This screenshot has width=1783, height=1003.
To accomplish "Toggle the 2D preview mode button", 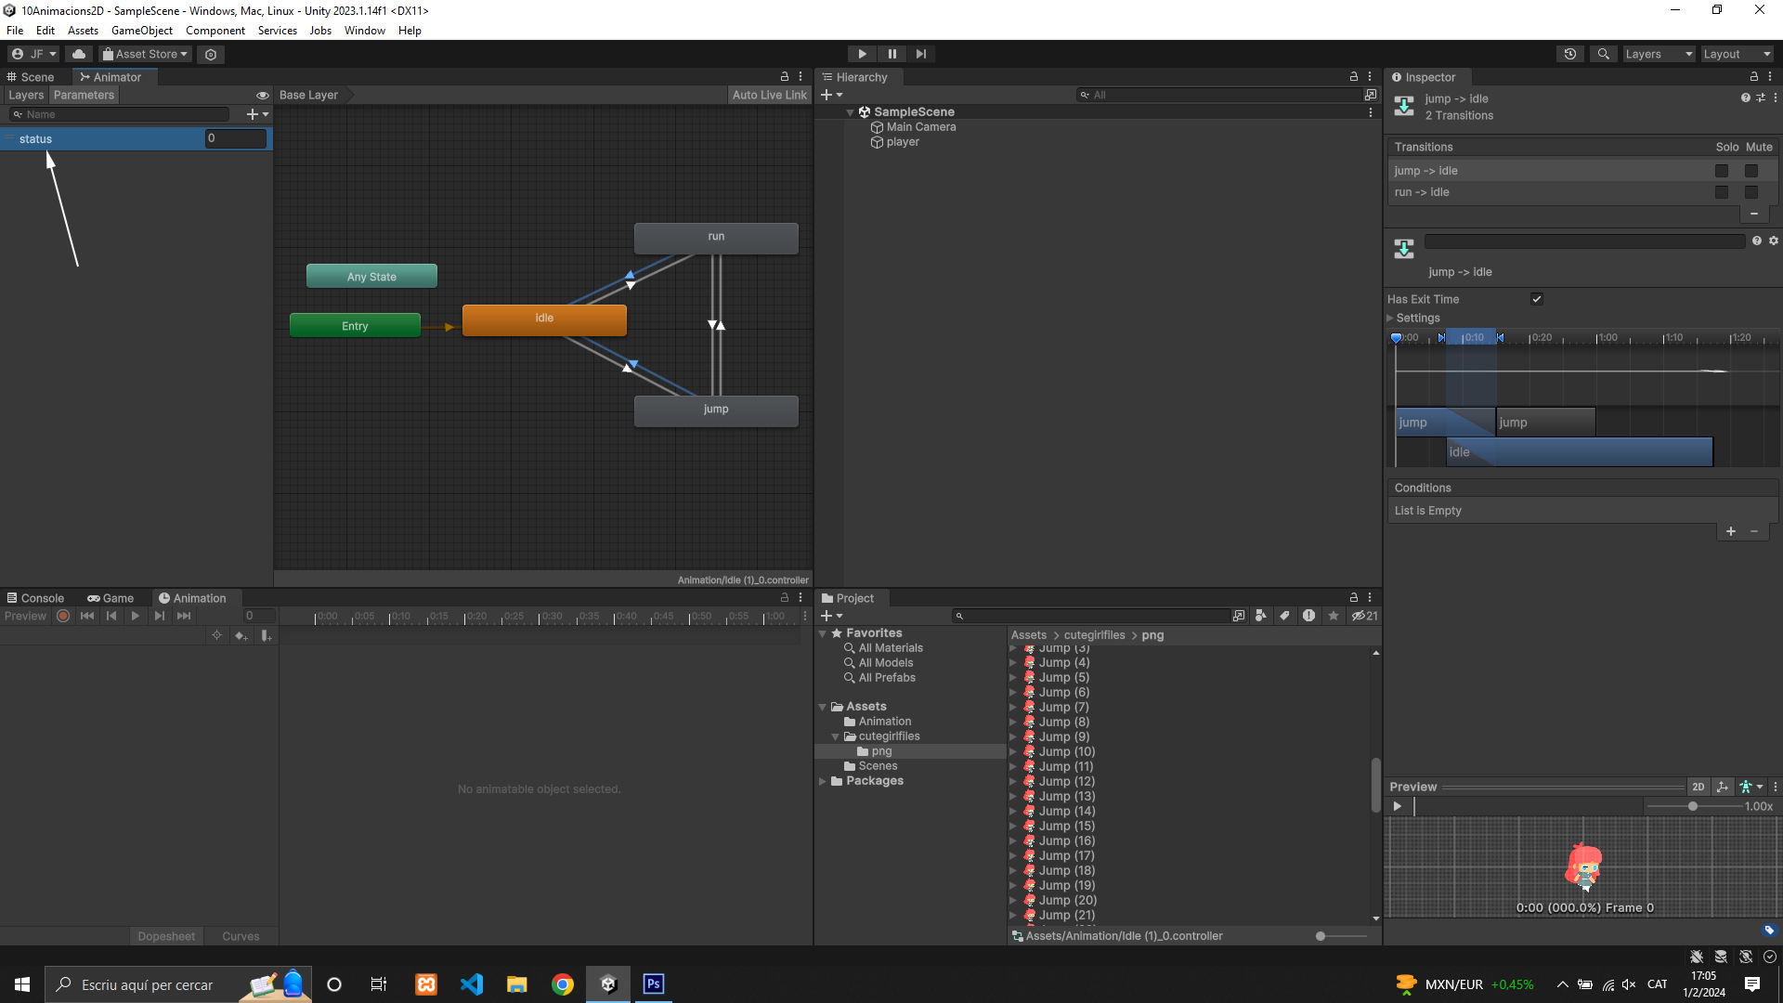I will point(1698,787).
